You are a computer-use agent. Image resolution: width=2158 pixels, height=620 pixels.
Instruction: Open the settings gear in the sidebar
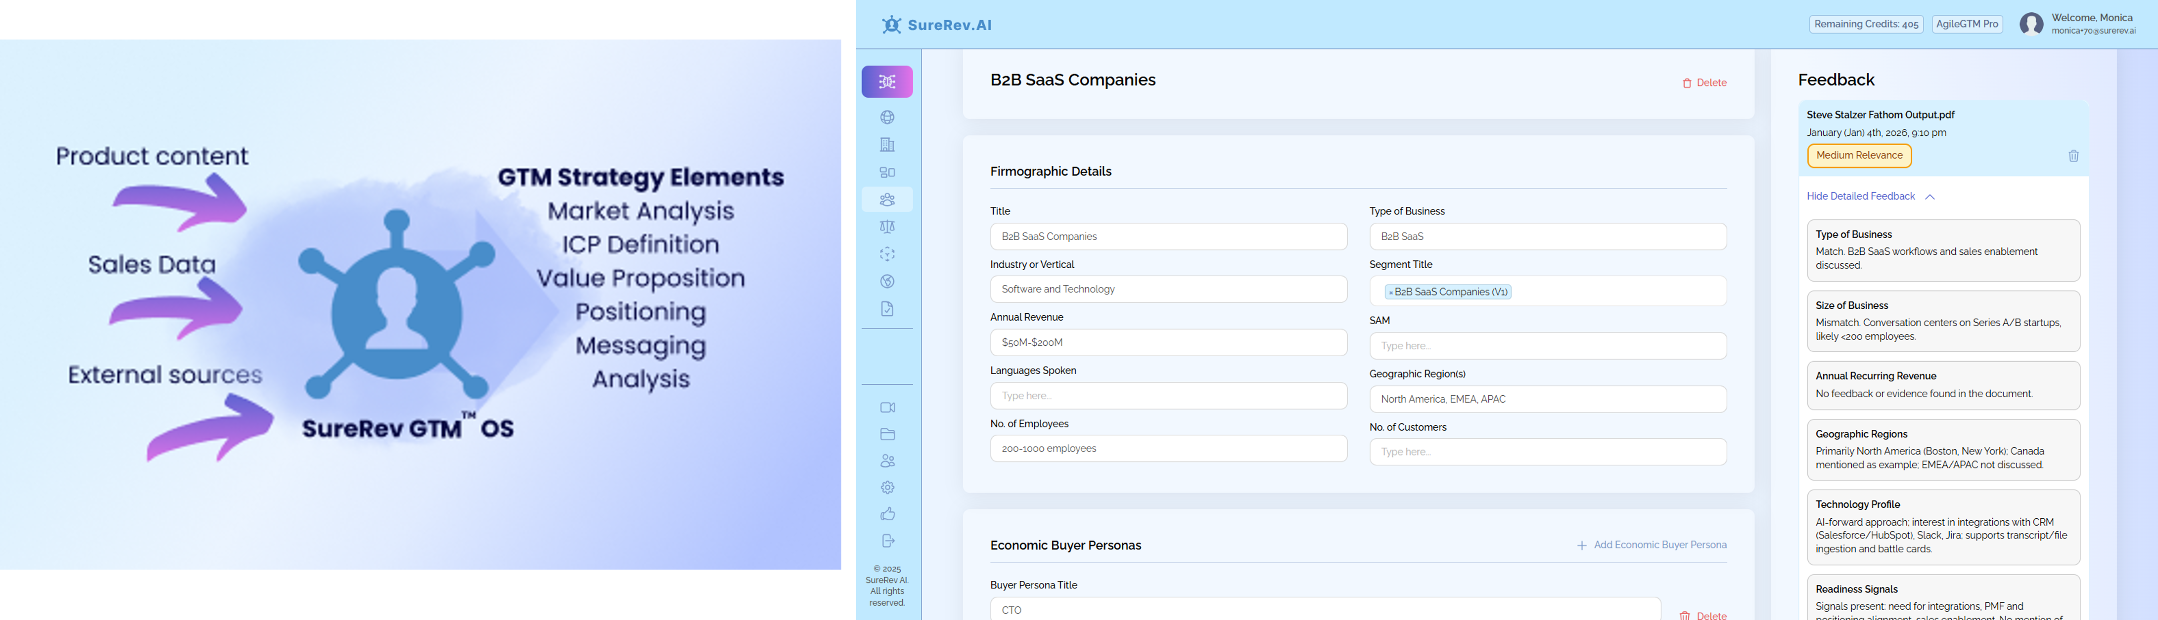pos(887,487)
